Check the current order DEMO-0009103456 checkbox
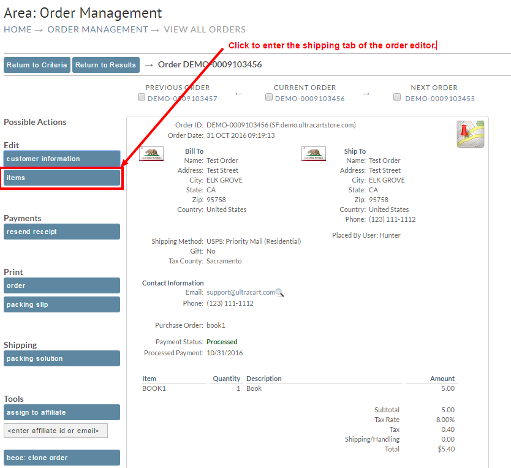The height and width of the screenshot is (468, 511). 269,97
